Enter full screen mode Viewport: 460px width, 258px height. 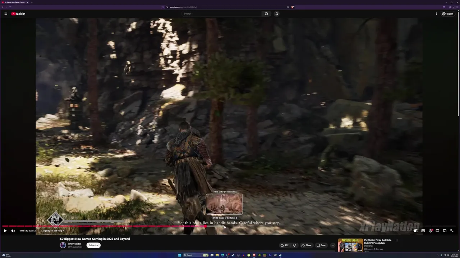click(x=452, y=231)
